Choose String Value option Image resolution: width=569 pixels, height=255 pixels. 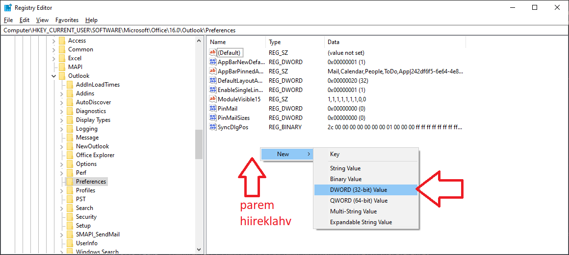tap(365, 168)
